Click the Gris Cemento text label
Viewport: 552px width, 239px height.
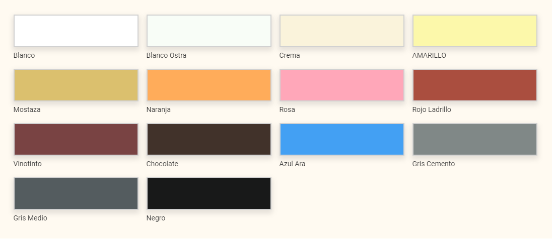click(x=433, y=164)
